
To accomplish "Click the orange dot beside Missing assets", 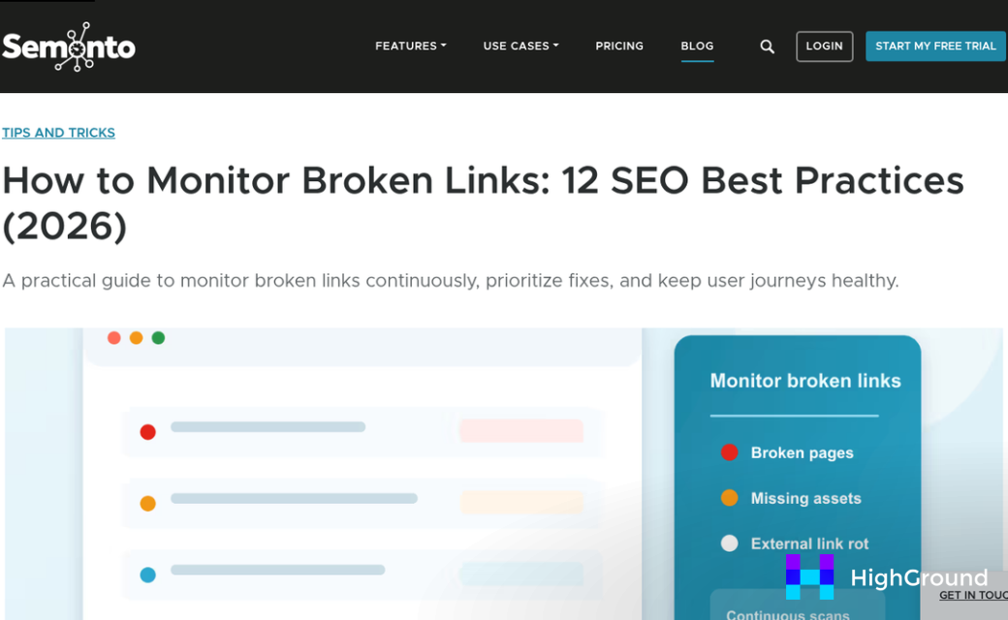I will (729, 498).
